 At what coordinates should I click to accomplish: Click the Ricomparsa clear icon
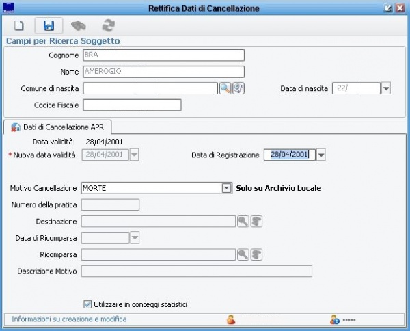coord(256,254)
